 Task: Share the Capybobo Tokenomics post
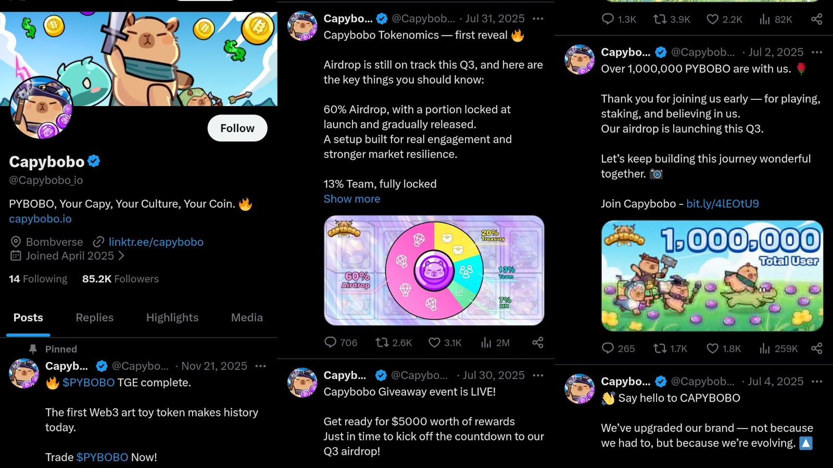click(x=538, y=342)
